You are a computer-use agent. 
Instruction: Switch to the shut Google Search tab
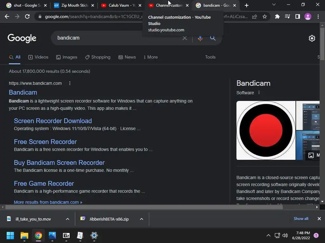click(23, 5)
